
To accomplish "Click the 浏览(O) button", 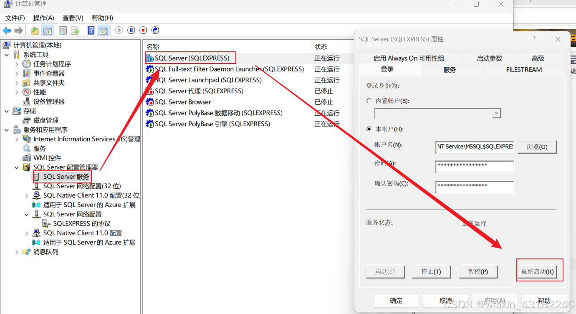I will click(537, 147).
